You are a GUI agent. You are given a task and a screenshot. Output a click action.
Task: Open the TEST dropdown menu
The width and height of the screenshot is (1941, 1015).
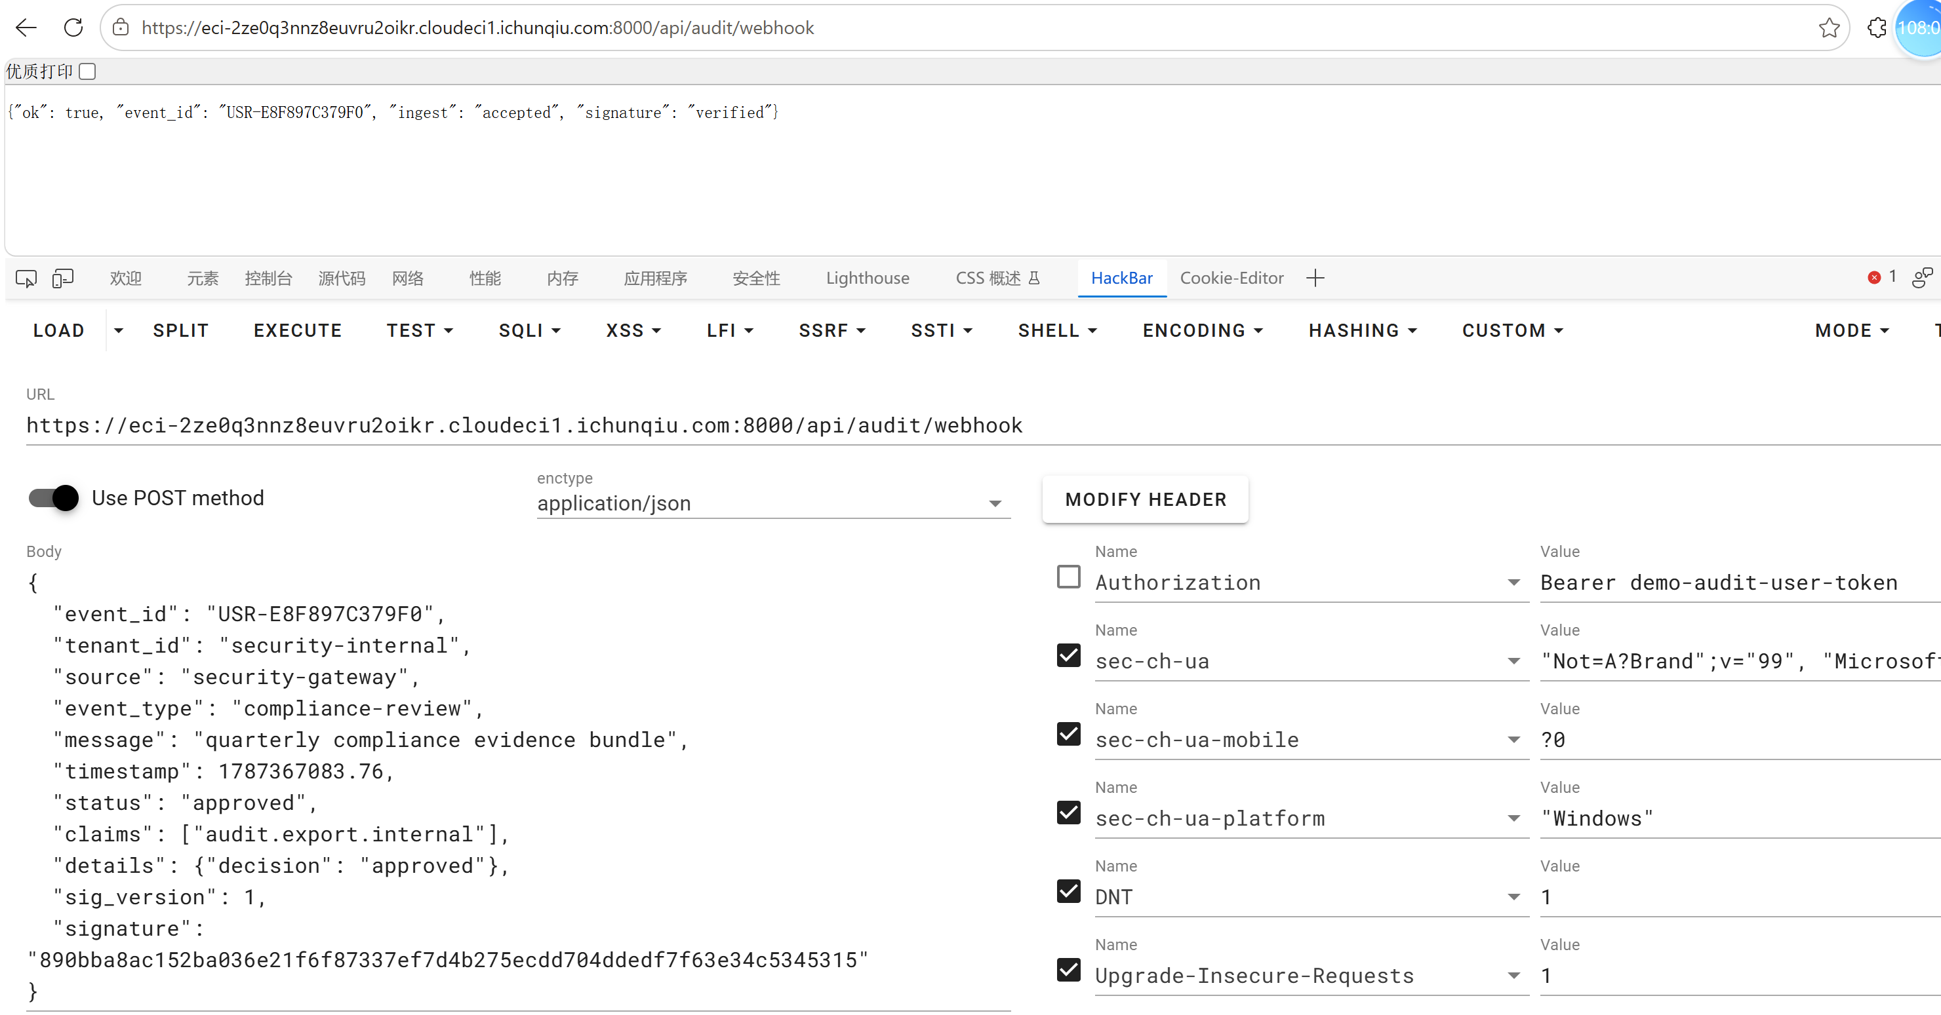pyautogui.click(x=420, y=330)
